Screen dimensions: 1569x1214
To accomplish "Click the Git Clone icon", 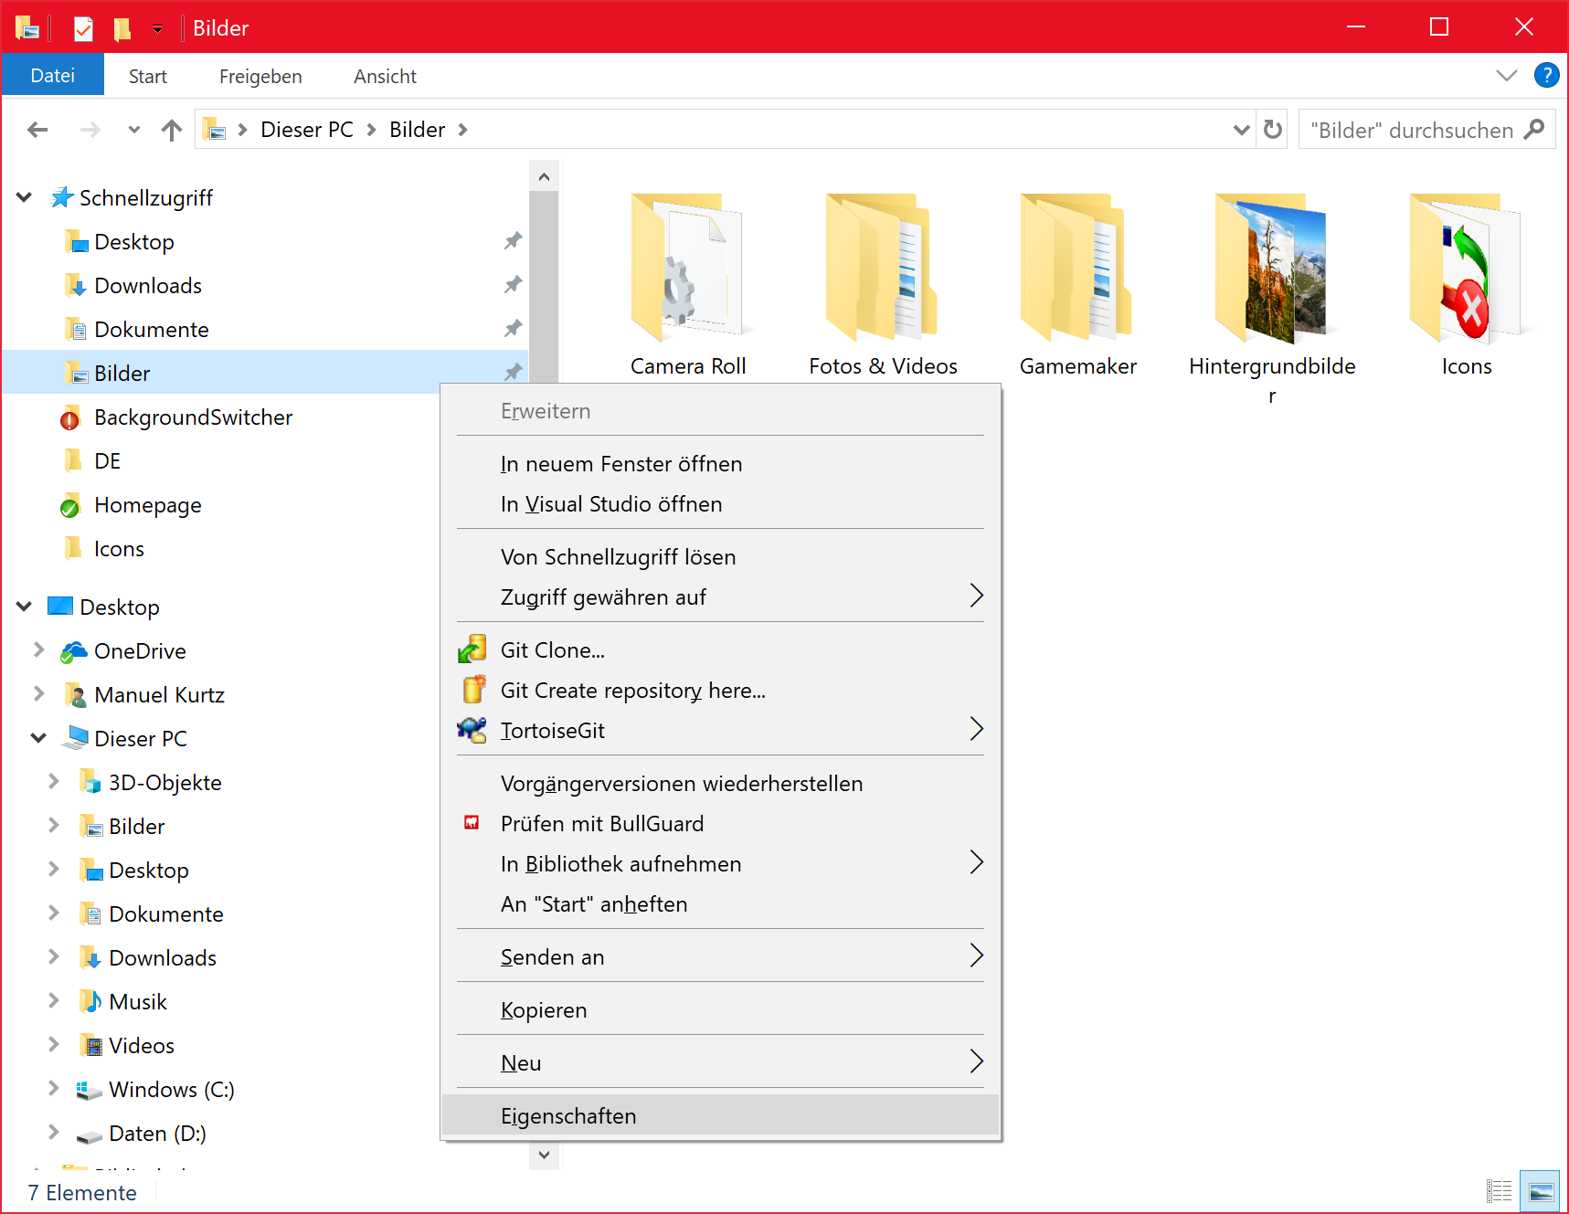I will tap(472, 649).
